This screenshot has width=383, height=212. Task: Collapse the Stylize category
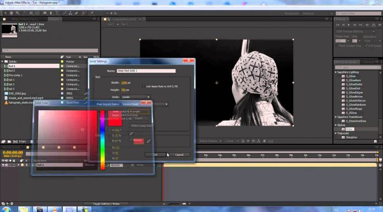point(336,125)
